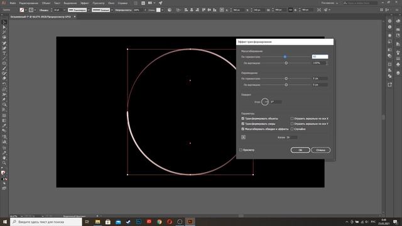The height and width of the screenshot is (226, 402).
Task: Click the reference point grid in dialog
Action: click(x=243, y=137)
